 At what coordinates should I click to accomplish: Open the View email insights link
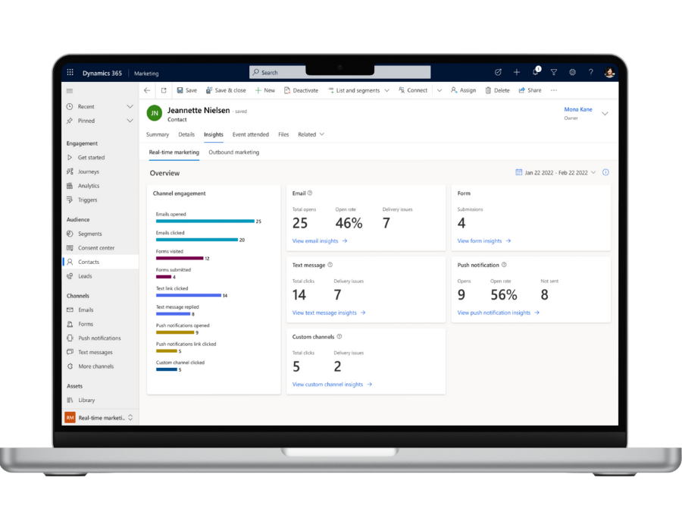click(319, 241)
